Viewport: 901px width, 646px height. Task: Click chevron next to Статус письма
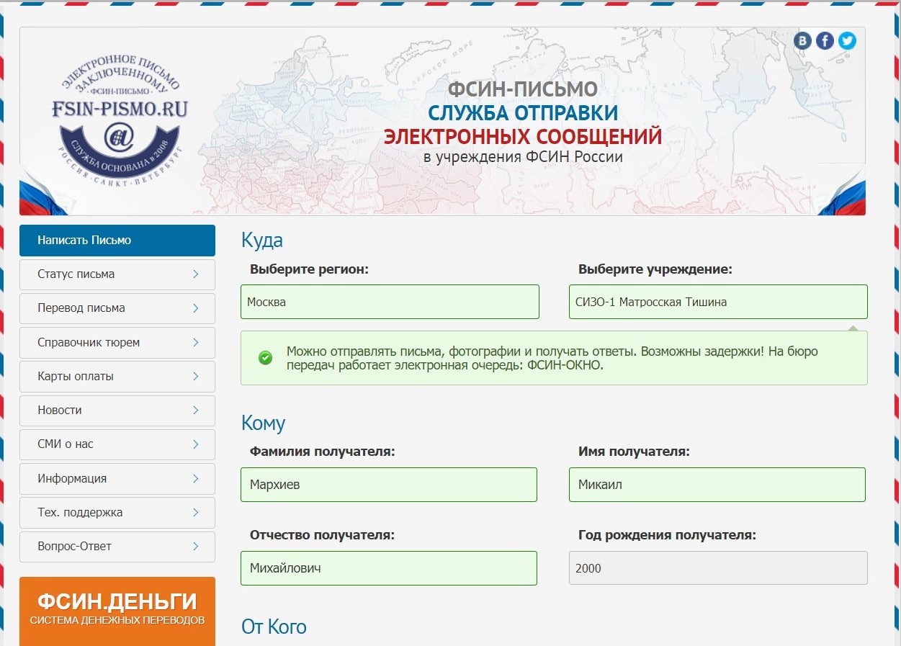point(195,274)
